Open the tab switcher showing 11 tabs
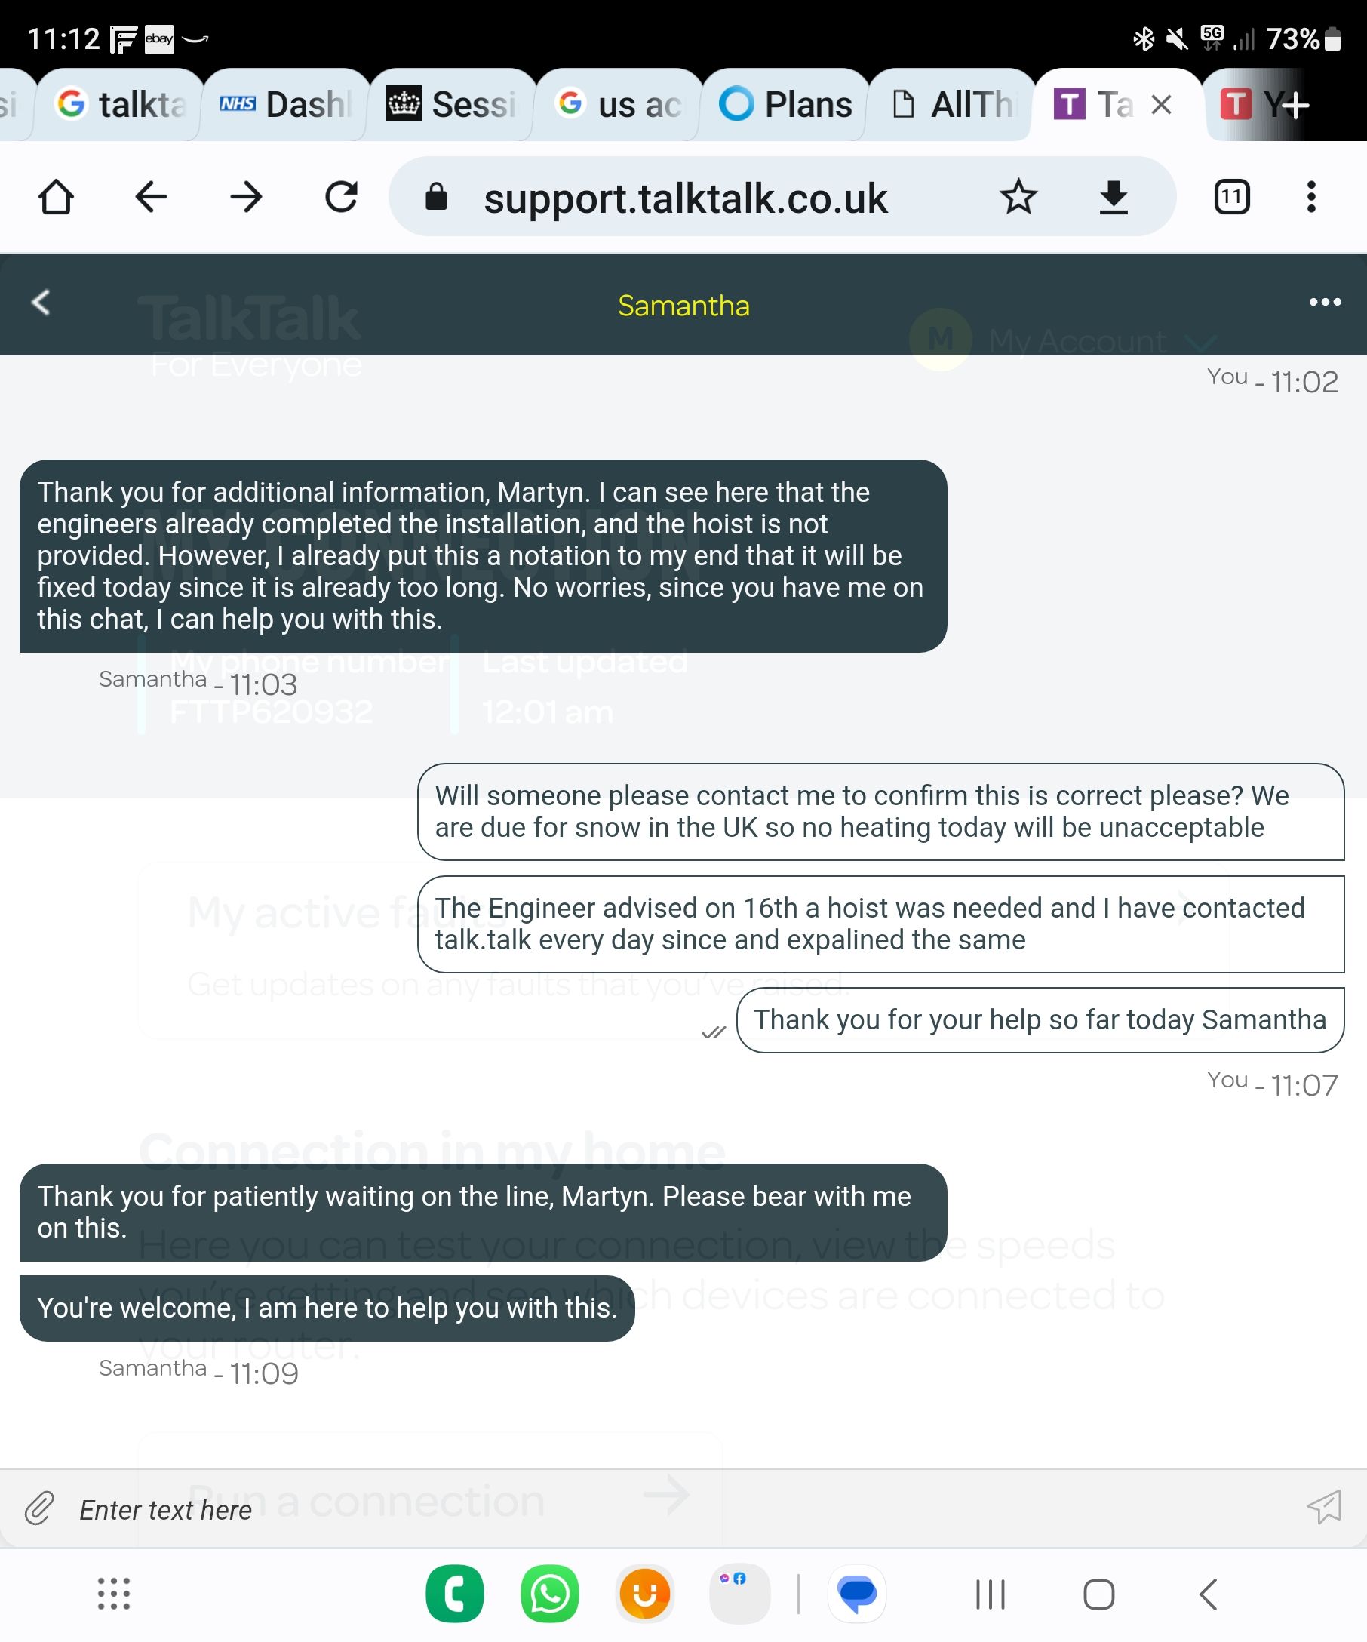The height and width of the screenshot is (1642, 1367). tap(1230, 197)
